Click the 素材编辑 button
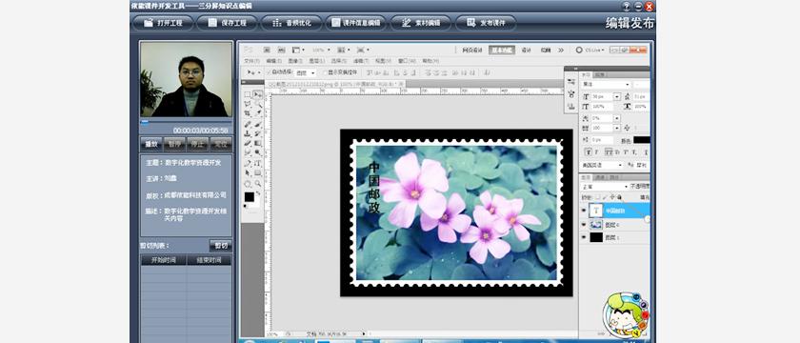800x343 pixels. pyautogui.click(x=421, y=23)
